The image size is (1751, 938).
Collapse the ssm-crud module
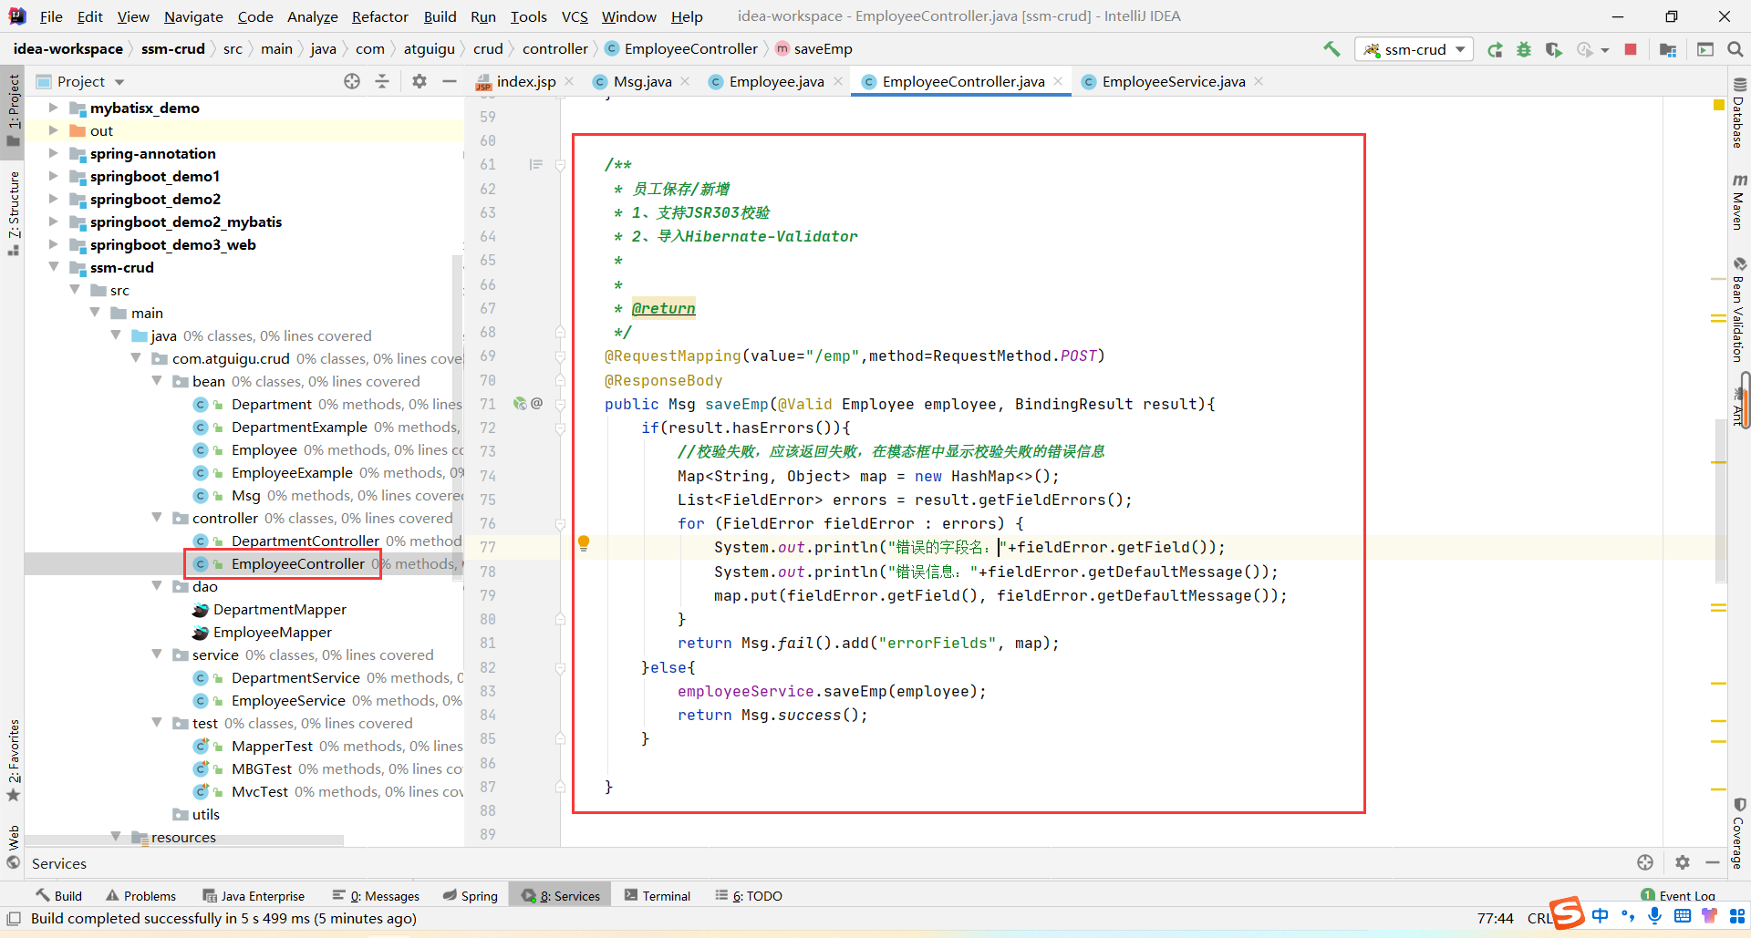point(53,267)
